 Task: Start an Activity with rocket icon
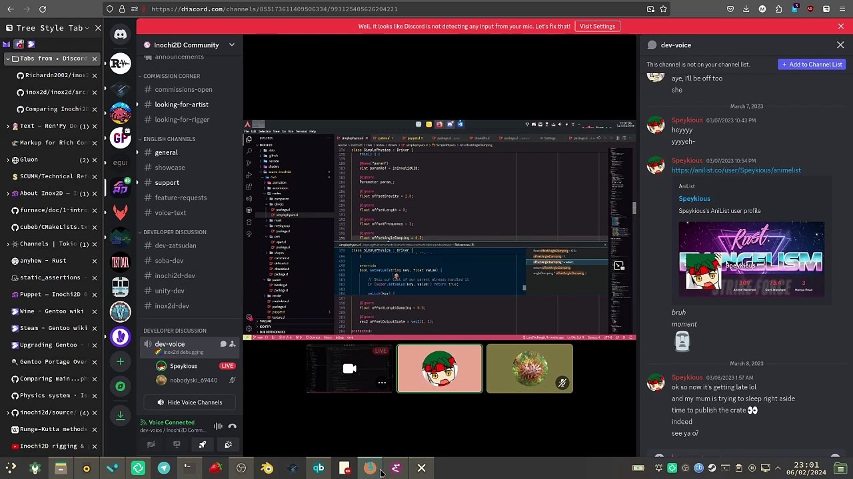(x=203, y=444)
